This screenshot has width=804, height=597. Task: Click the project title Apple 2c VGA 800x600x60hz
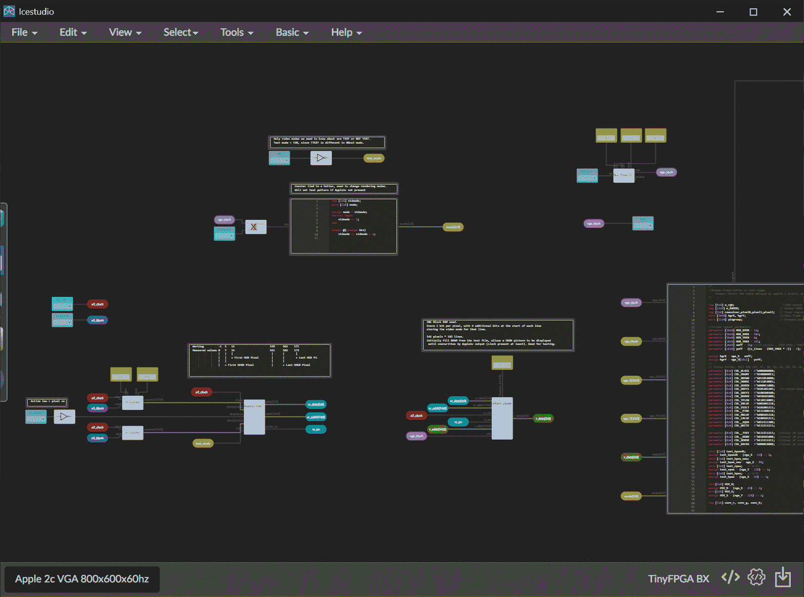click(x=82, y=579)
